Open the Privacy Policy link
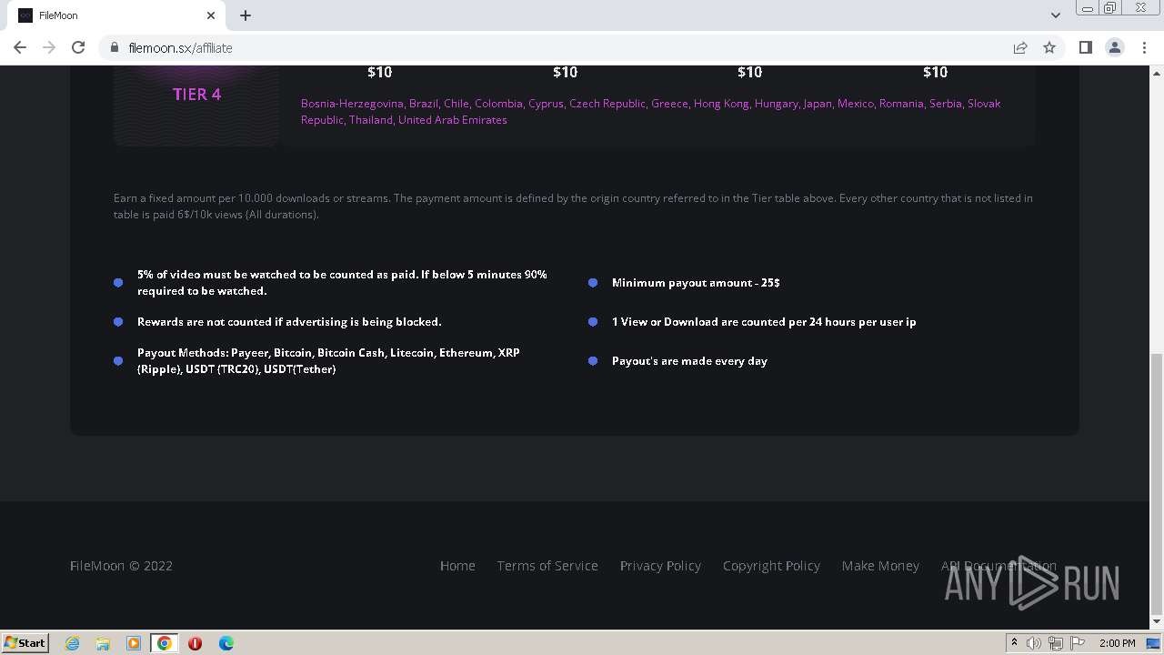The width and height of the screenshot is (1164, 655). click(x=660, y=566)
